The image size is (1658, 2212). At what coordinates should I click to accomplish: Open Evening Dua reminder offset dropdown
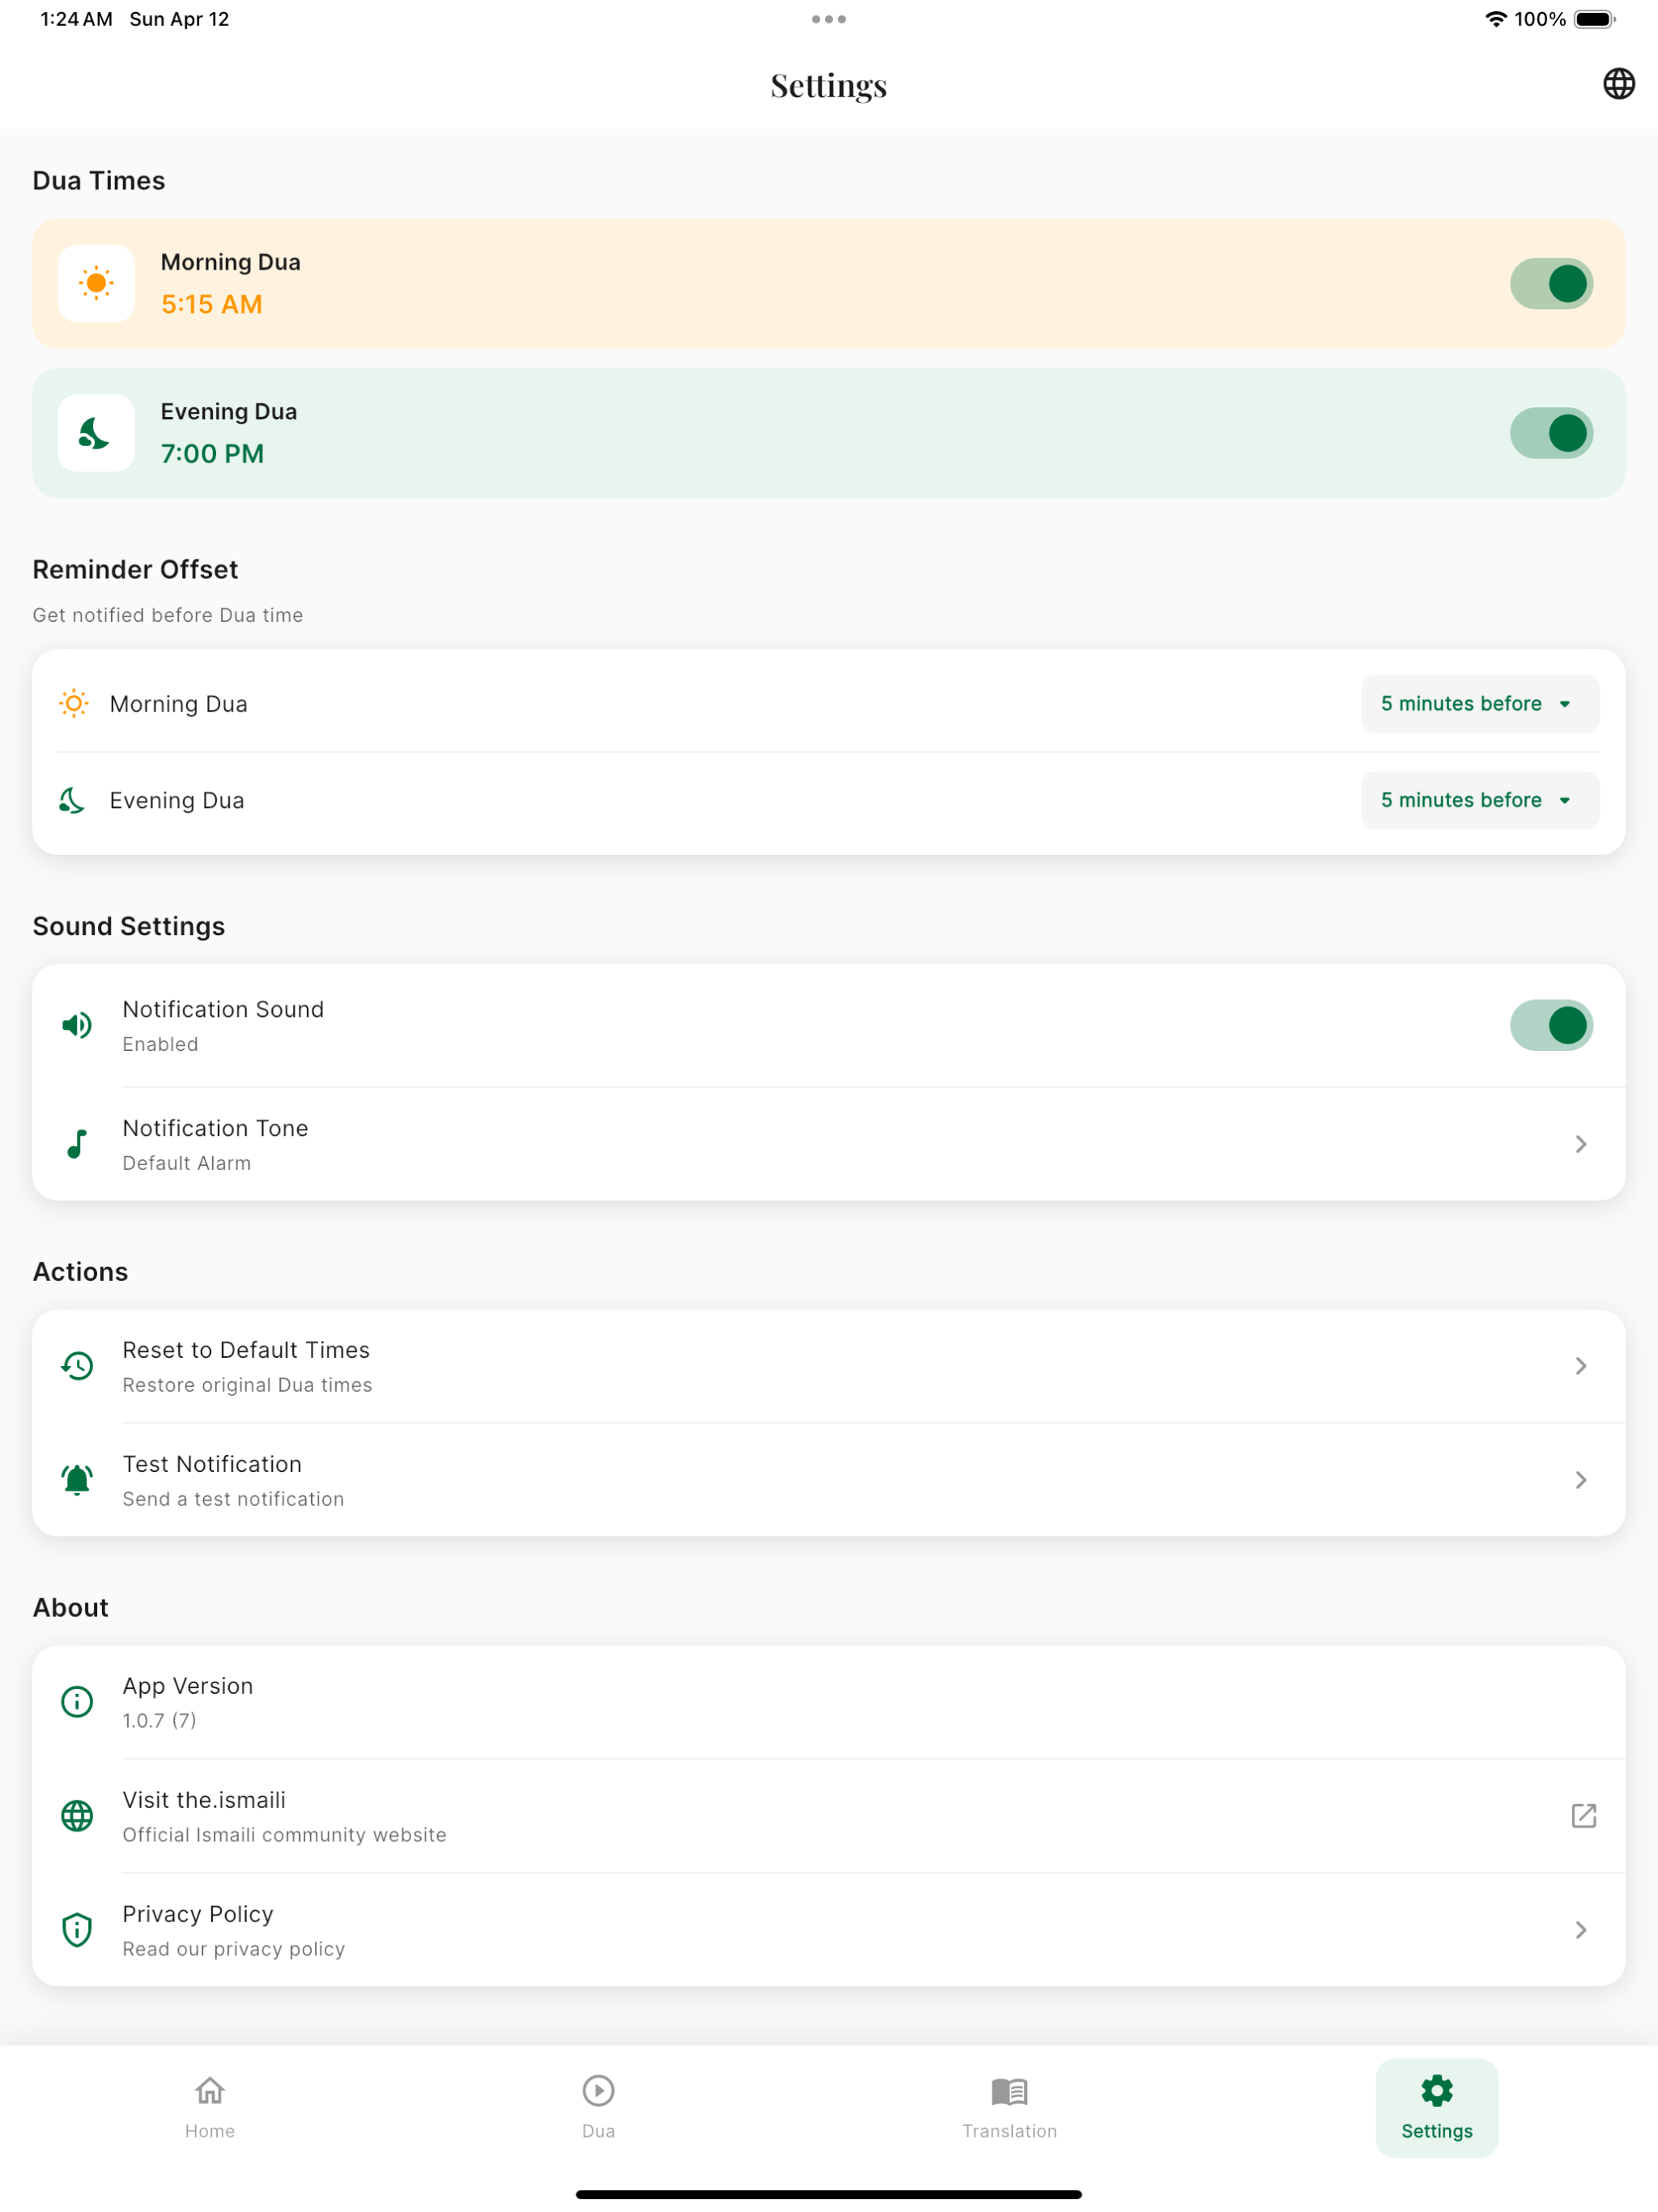[x=1479, y=800]
